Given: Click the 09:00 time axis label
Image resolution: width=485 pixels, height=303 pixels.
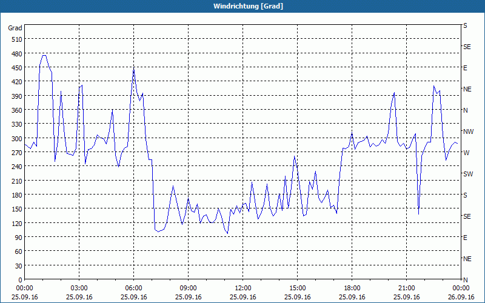Looking at the screenshot, I should tap(188, 288).
